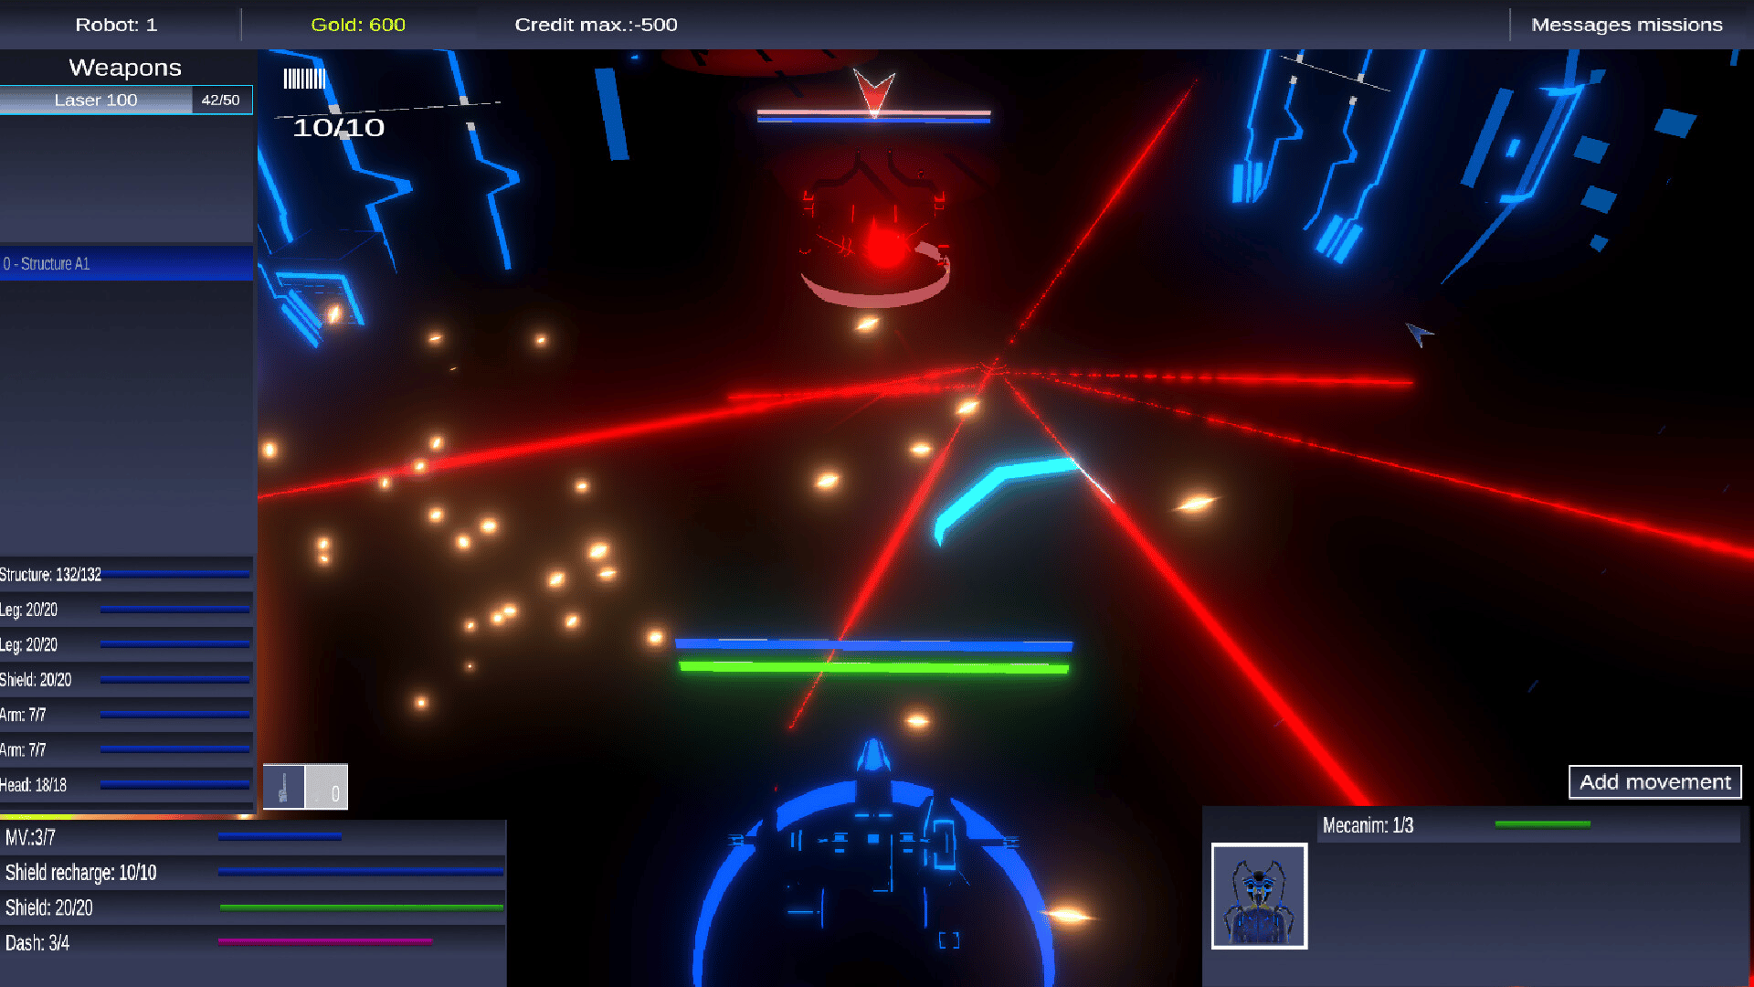This screenshot has width=1754, height=987.
Task: Click the Structure 132/132 health bar
Action: (x=174, y=575)
